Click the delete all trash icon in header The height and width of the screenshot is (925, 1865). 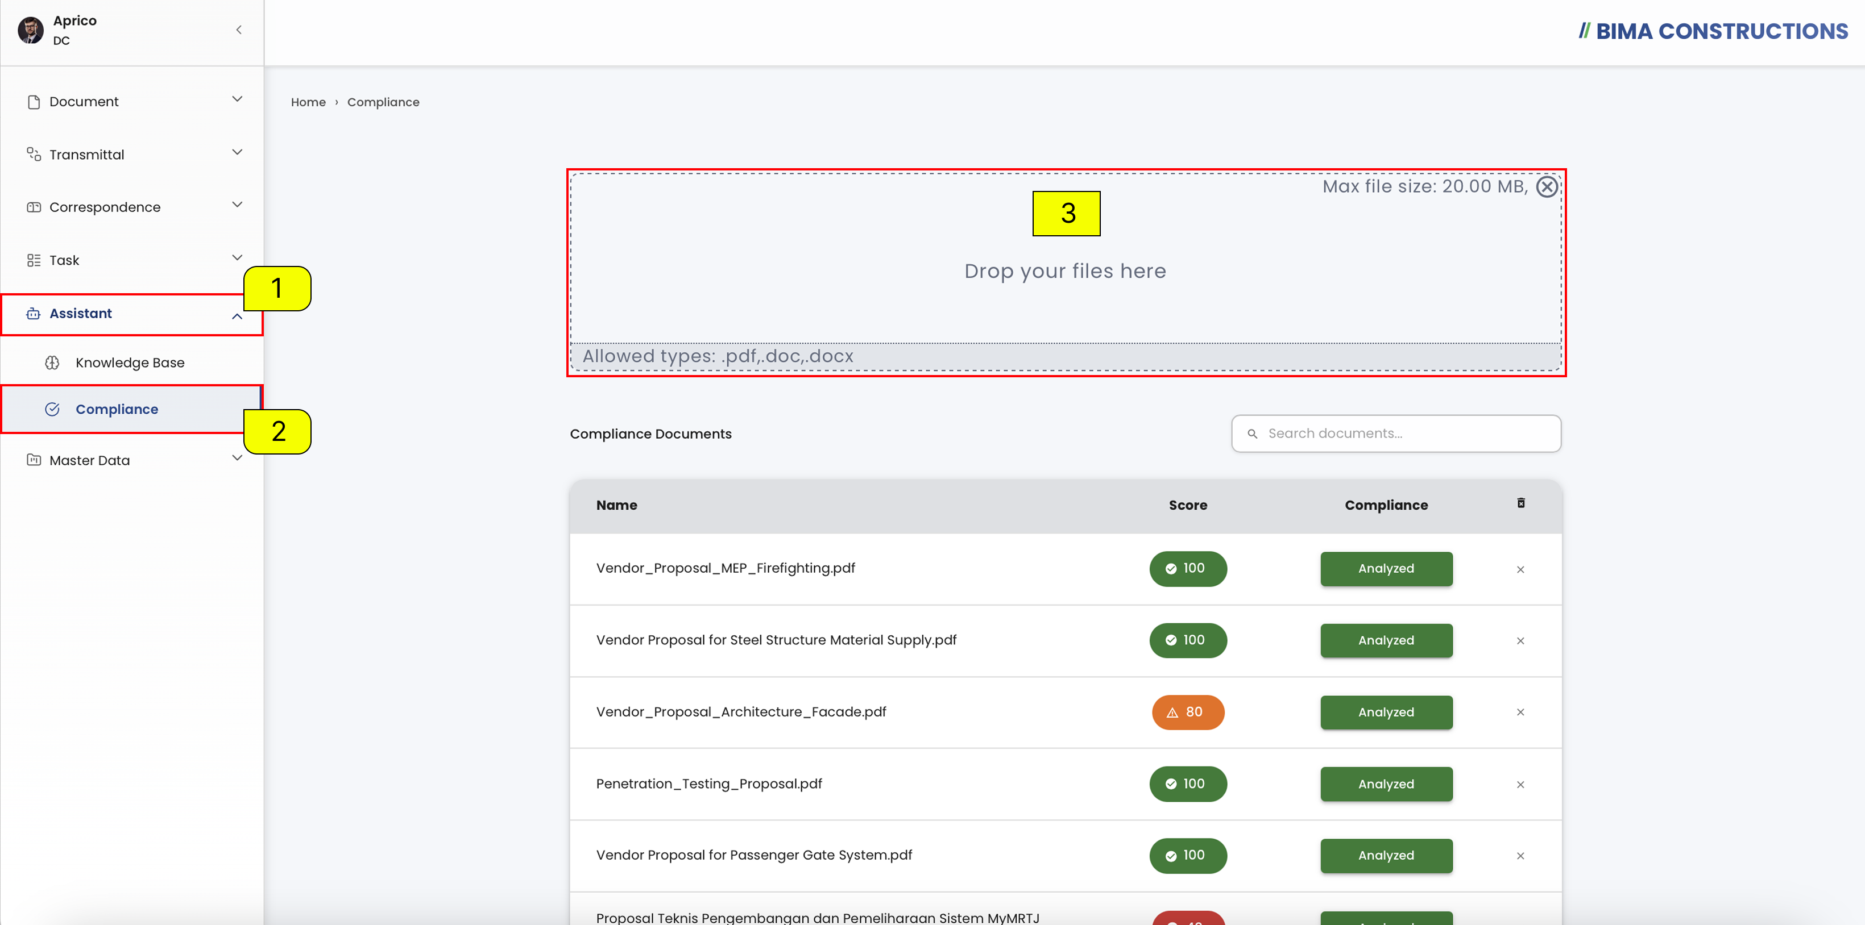pyautogui.click(x=1520, y=503)
